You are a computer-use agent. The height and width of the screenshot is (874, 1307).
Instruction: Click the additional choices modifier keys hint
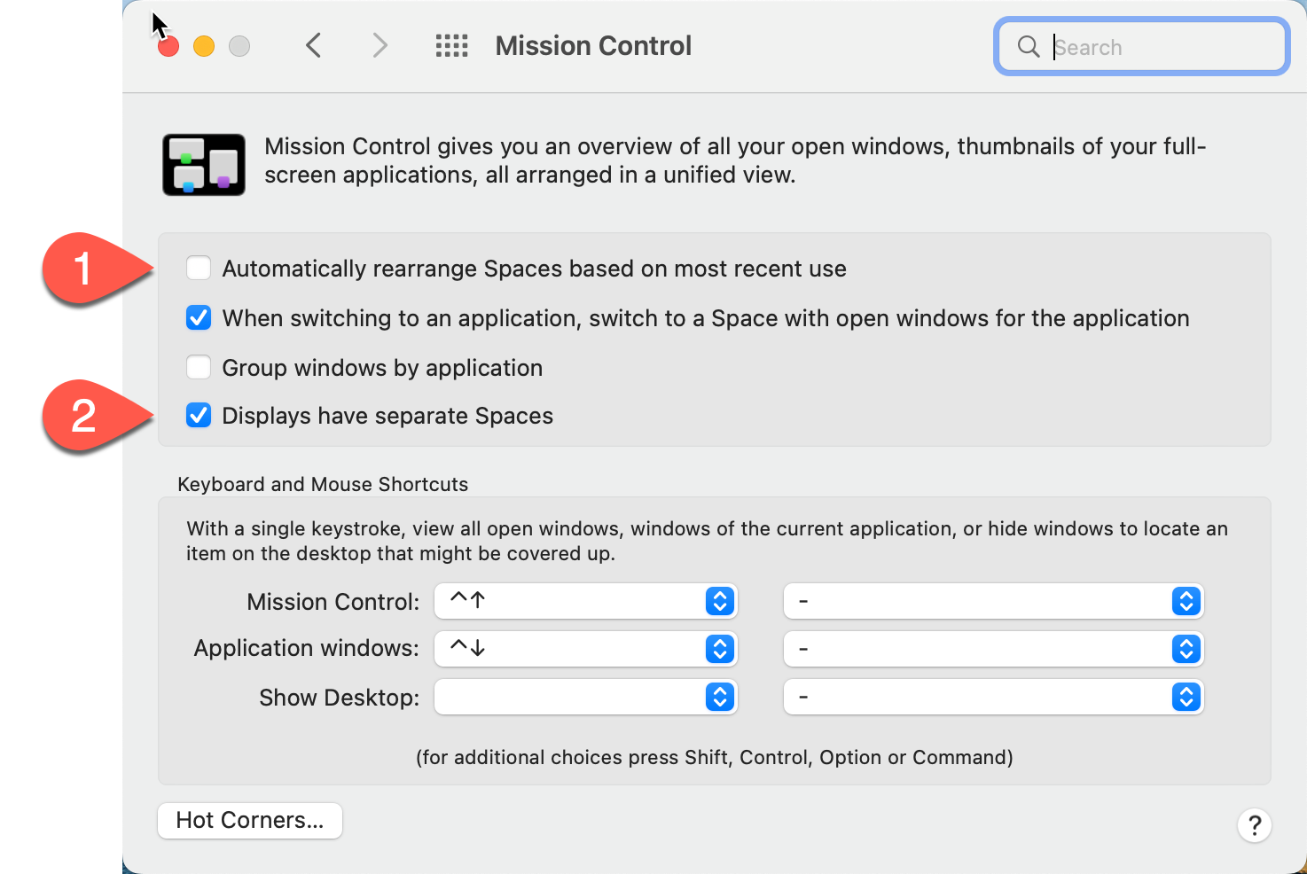[x=715, y=757]
